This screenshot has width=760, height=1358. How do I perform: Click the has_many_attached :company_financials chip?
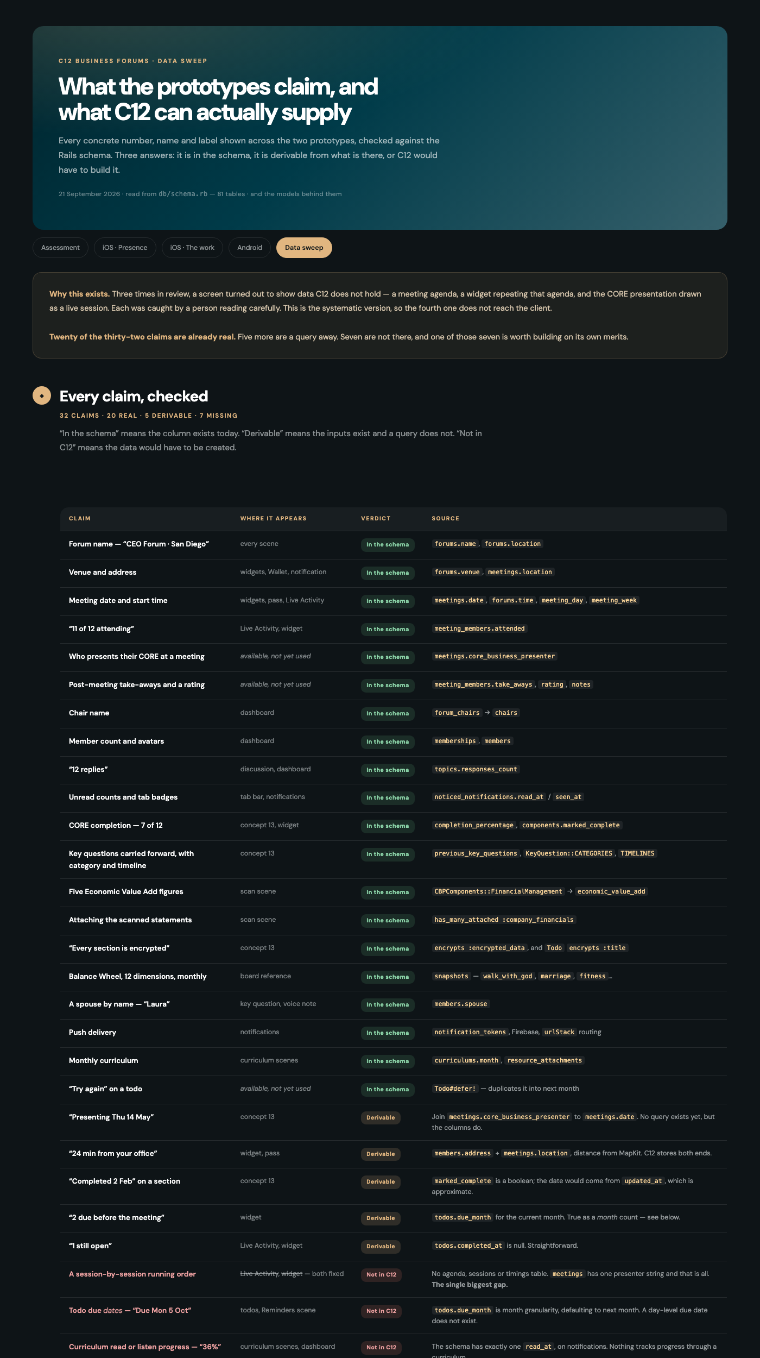tap(504, 920)
